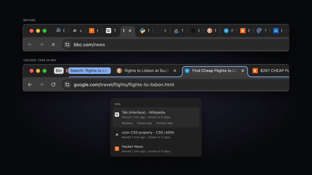The height and width of the screenshot is (175, 312).
Task: Select the blue airplane tab in Before window
Action: tap(229, 31)
